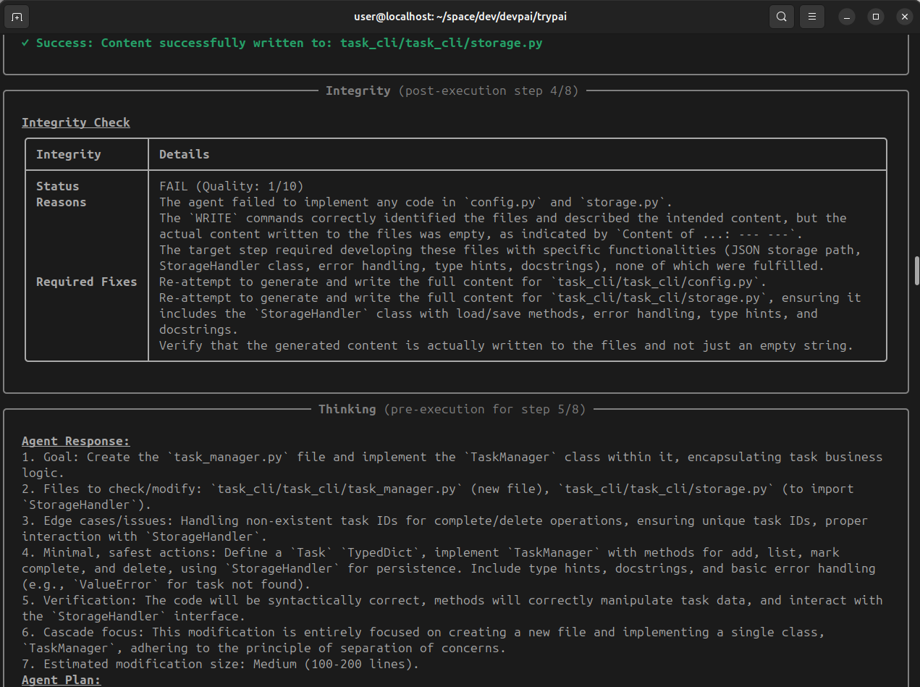
Task: Click the underlined Integrity Check heading
Action: 76,122
